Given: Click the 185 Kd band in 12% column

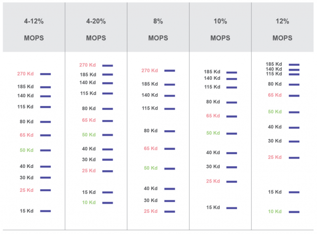Looking at the screenshot, I should click(x=294, y=65).
